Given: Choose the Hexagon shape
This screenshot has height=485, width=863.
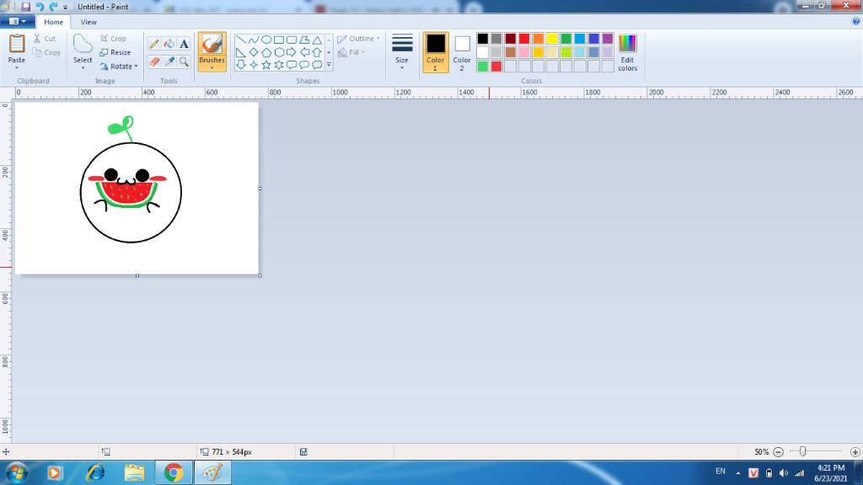Looking at the screenshot, I should click(279, 52).
